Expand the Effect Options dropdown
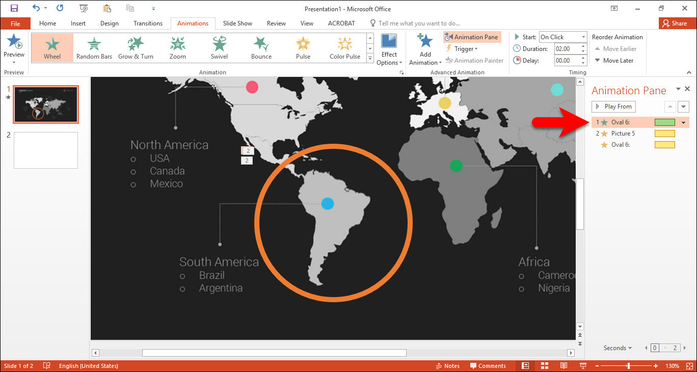This screenshot has width=697, height=372. [389, 49]
